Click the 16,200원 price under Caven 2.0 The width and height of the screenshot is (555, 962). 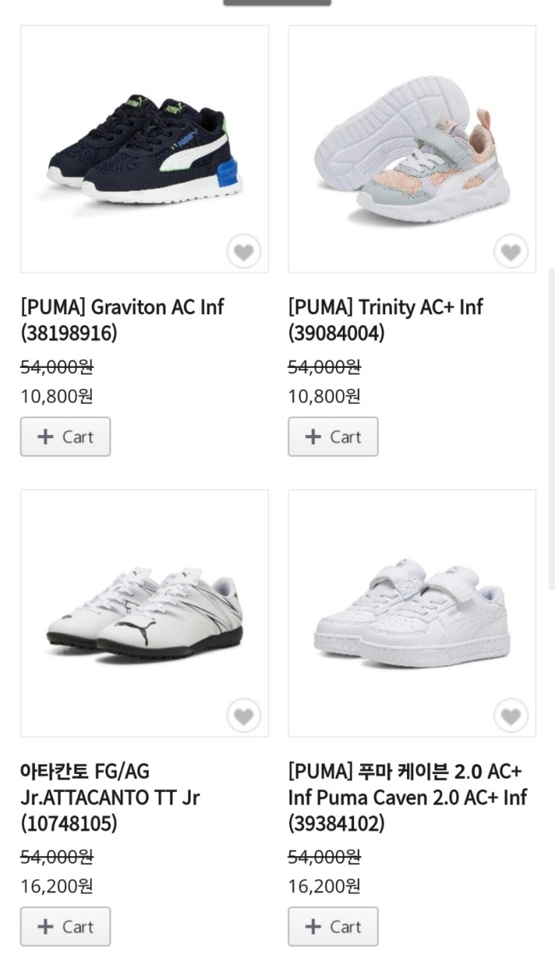[324, 886]
